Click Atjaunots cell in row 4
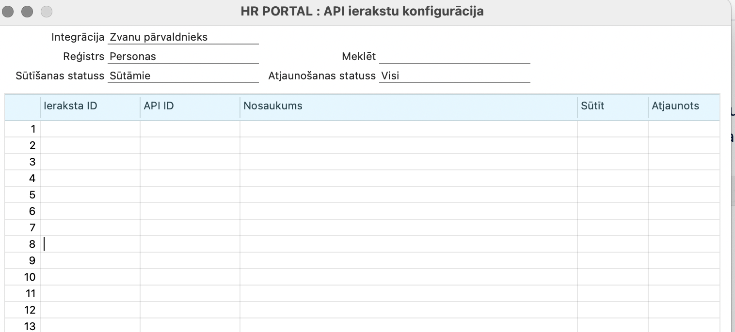This screenshot has width=735, height=332. [683, 179]
